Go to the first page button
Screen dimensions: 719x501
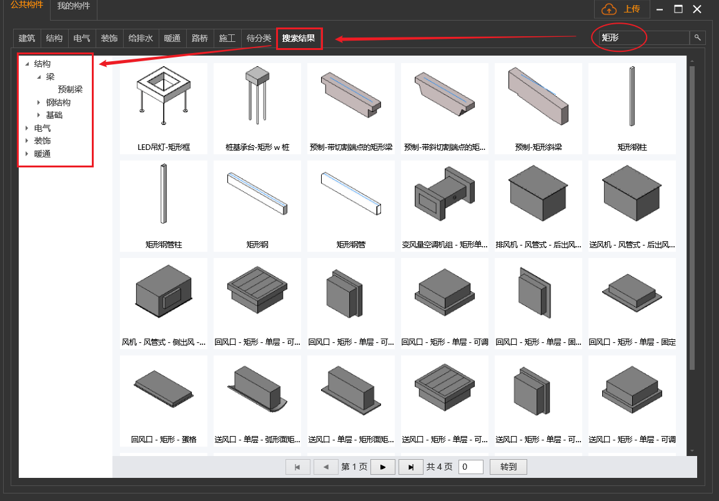[x=297, y=467]
